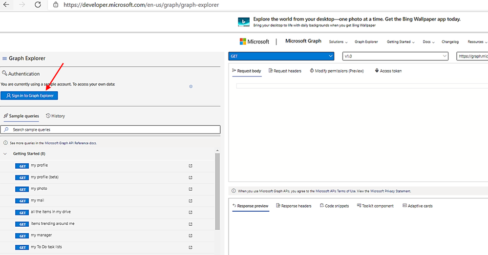This screenshot has width=488, height=255.
Task: Open the GET HTTP method dropdown
Action: [x=281, y=56]
